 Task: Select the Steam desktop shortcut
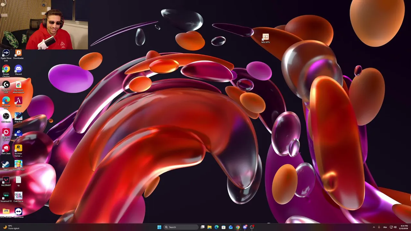coord(6,165)
